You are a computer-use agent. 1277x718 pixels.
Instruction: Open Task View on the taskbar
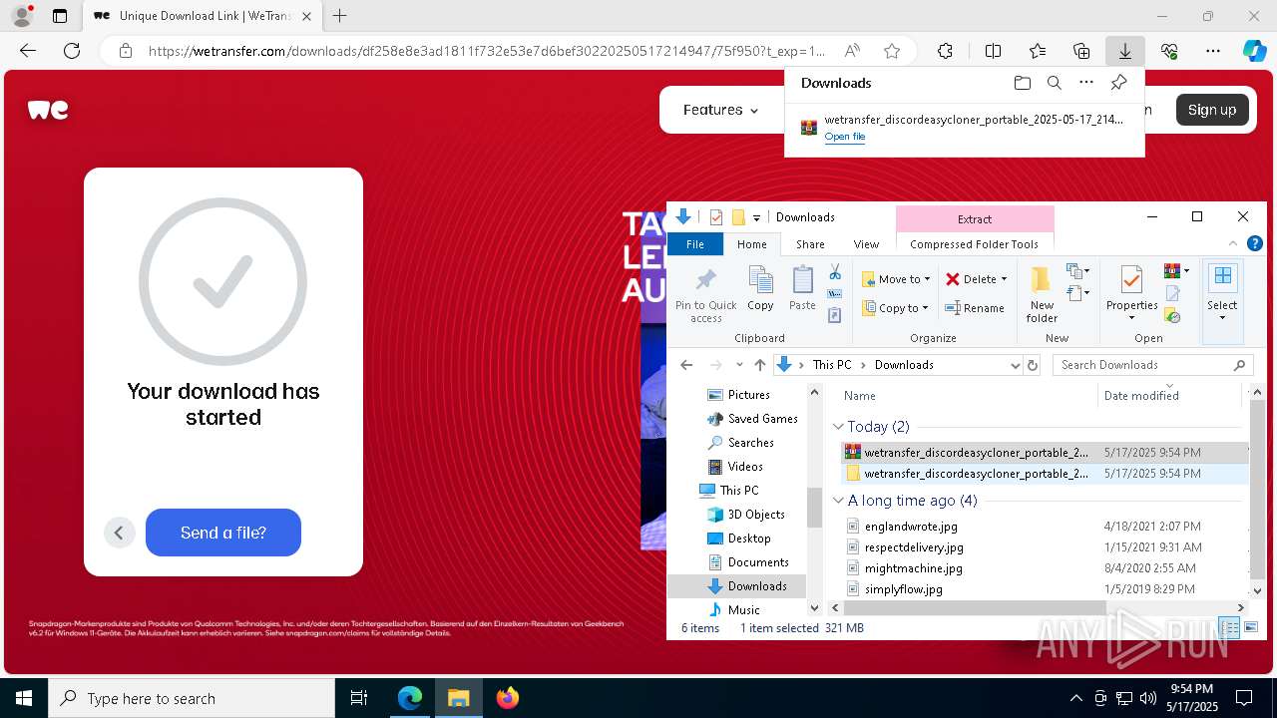[x=359, y=698]
